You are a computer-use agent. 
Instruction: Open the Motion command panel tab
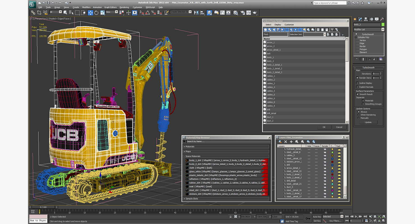coord(372,19)
